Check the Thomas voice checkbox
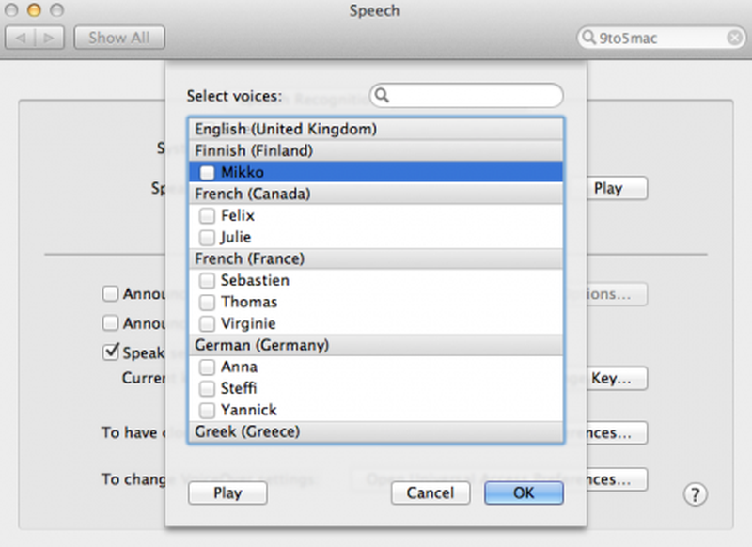Image resolution: width=752 pixels, height=547 pixels. (x=207, y=302)
